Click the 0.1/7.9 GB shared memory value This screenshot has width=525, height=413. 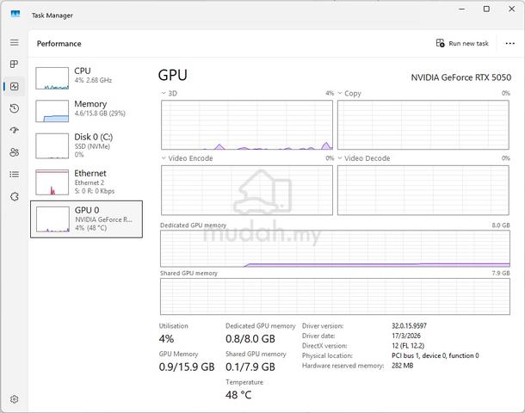(x=250, y=367)
